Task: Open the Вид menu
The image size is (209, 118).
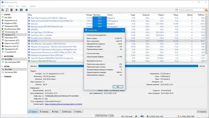Action: tap(17, 6)
